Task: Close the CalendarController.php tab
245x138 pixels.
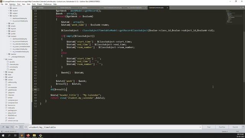Action: click(167, 8)
